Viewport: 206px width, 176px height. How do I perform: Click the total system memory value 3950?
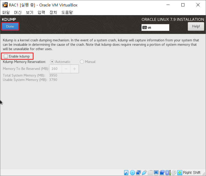[x=53, y=75]
